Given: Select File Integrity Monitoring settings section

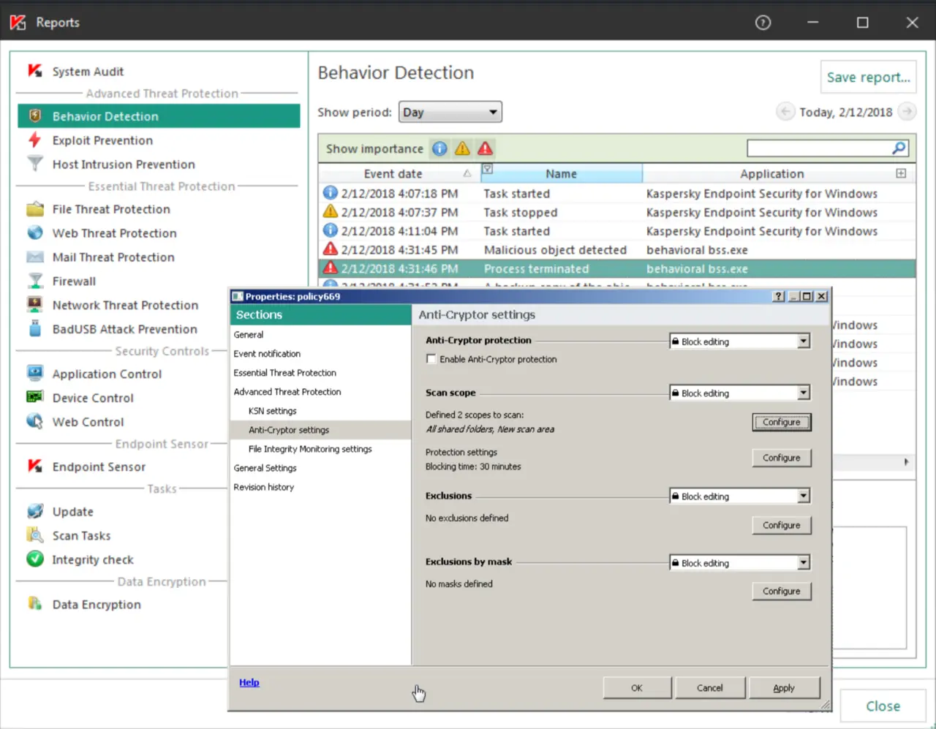Looking at the screenshot, I should (310, 449).
